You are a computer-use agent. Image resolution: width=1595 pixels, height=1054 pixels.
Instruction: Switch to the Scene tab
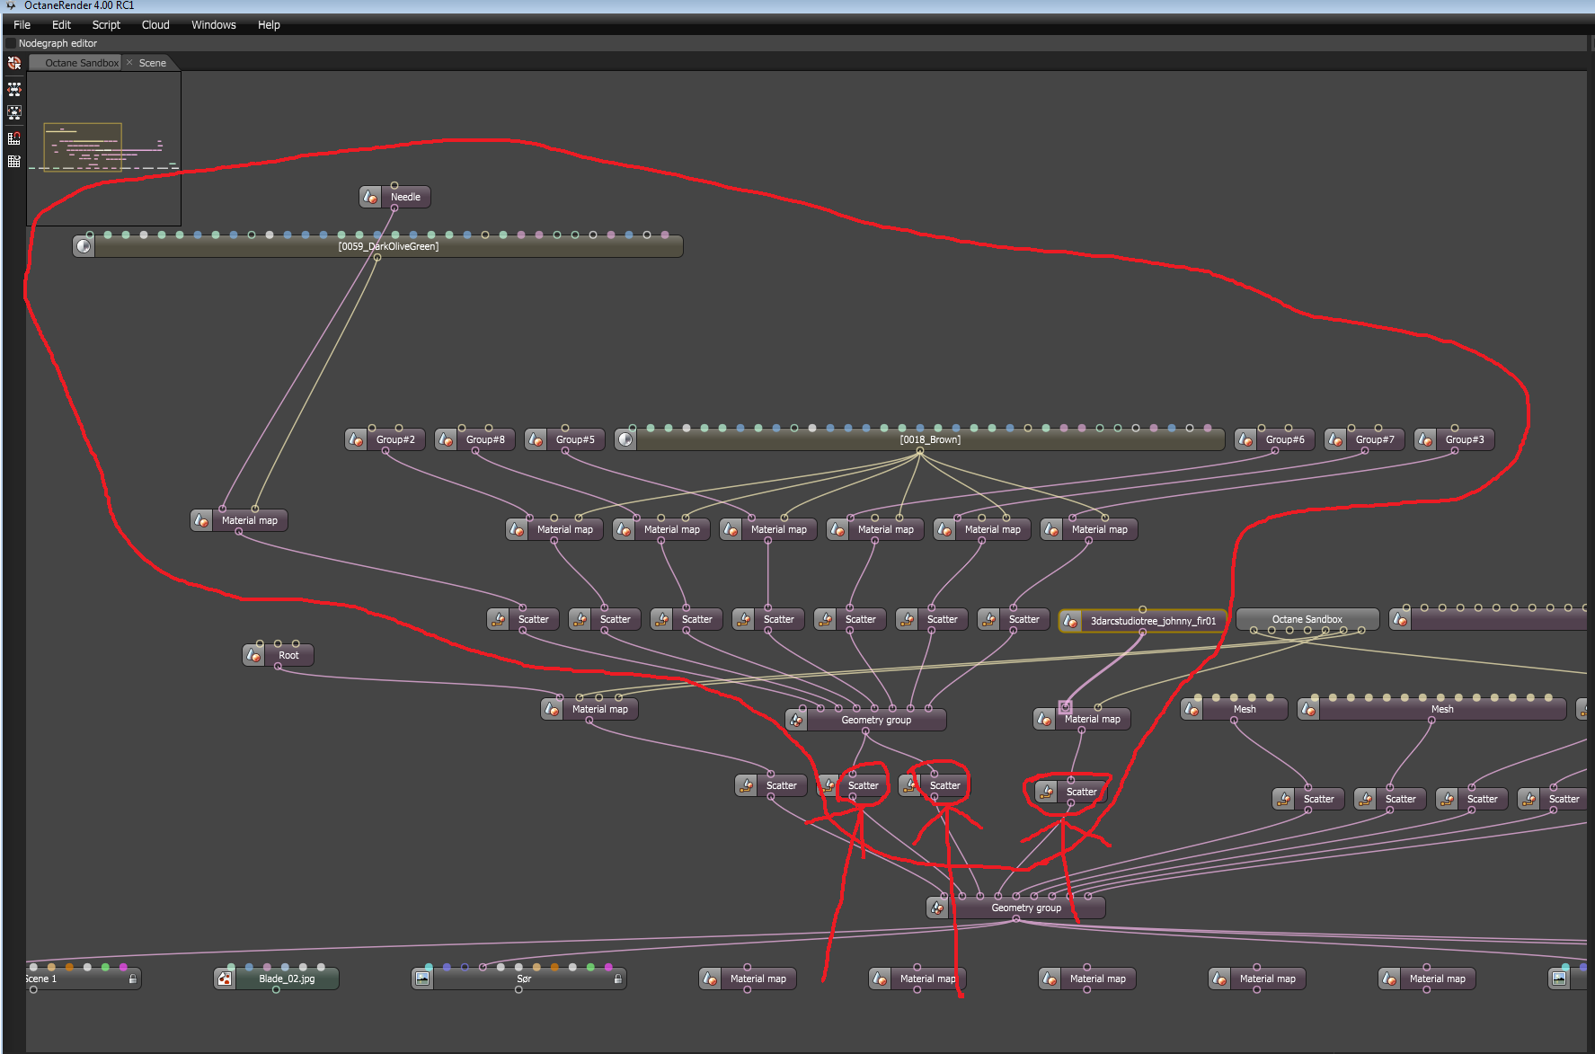pos(153,63)
